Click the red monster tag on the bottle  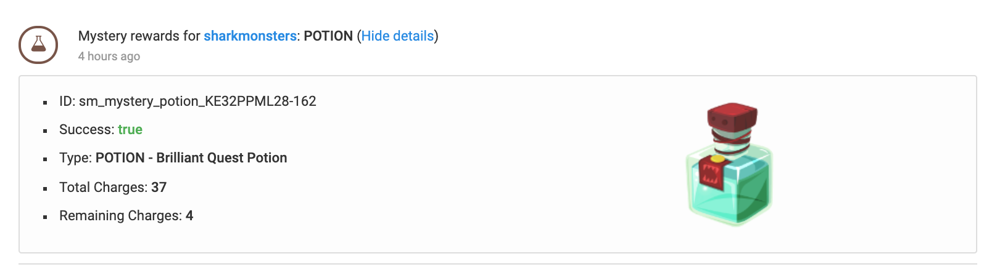pyautogui.click(x=713, y=171)
